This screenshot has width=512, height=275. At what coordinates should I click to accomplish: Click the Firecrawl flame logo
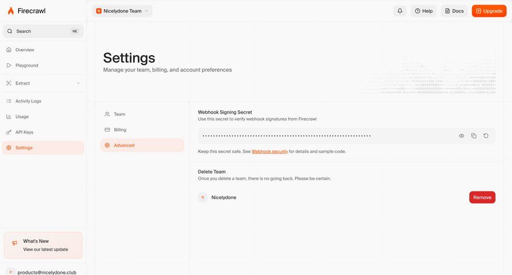coord(11,11)
